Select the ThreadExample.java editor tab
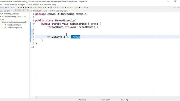The image size is (180, 101). pyautogui.click(x=60, y=11)
